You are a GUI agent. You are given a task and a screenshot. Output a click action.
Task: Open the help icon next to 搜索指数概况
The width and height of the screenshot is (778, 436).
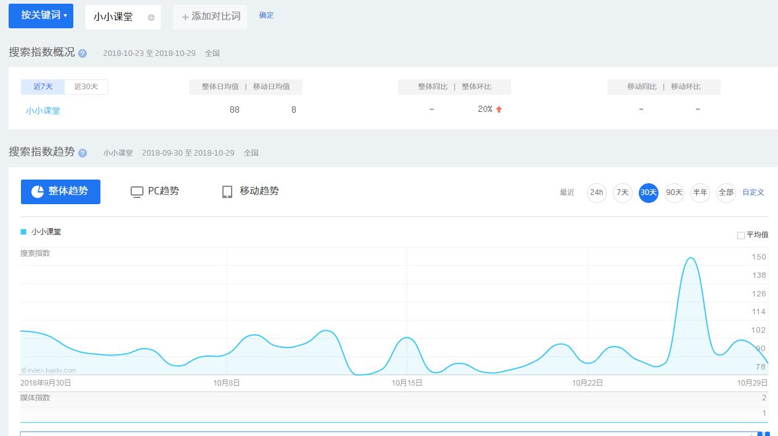[83, 54]
